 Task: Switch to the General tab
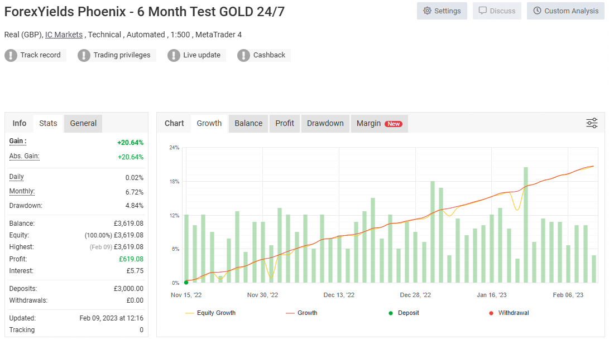pyautogui.click(x=83, y=123)
